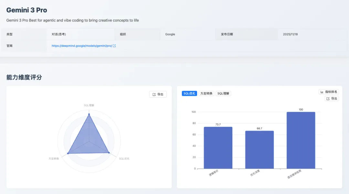
Task: Click the chart icon inside the 指标排名 button
Action: (322, 92)
